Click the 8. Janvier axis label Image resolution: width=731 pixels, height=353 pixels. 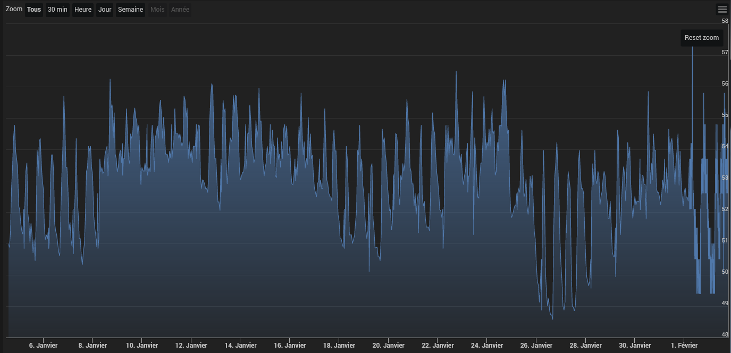click(x=93, y=346)
